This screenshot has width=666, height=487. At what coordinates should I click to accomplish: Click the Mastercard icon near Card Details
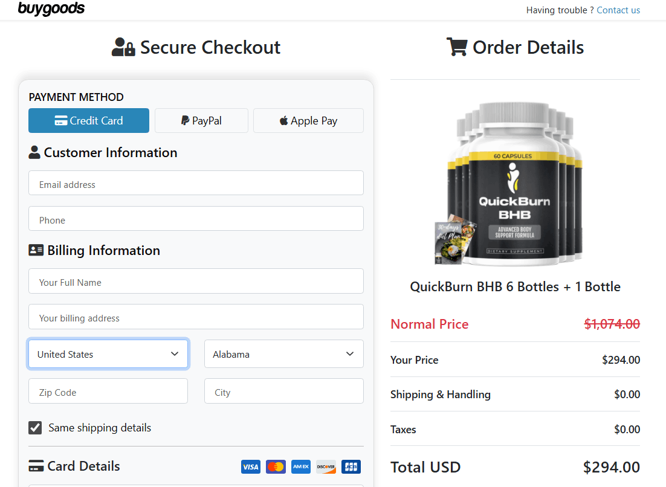(276, 466)
